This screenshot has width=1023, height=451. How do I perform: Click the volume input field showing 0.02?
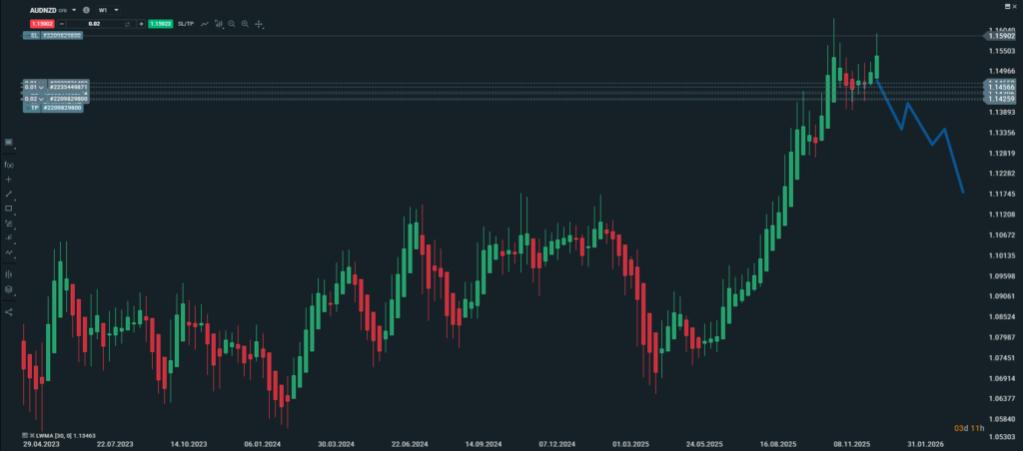click(95, 22)
